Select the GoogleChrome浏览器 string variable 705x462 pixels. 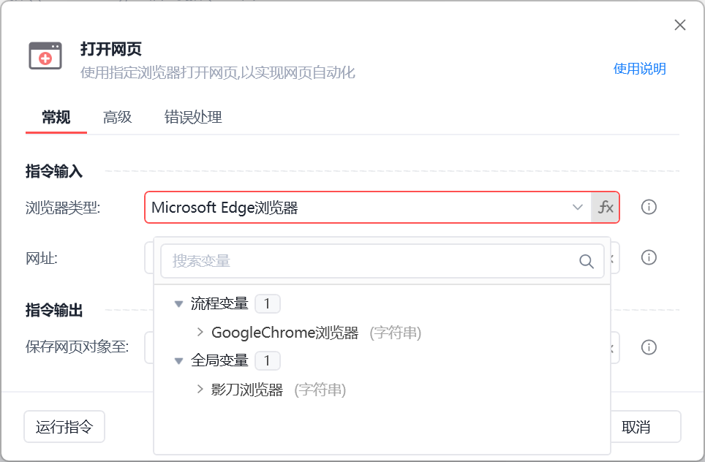[x=285, y=333]
